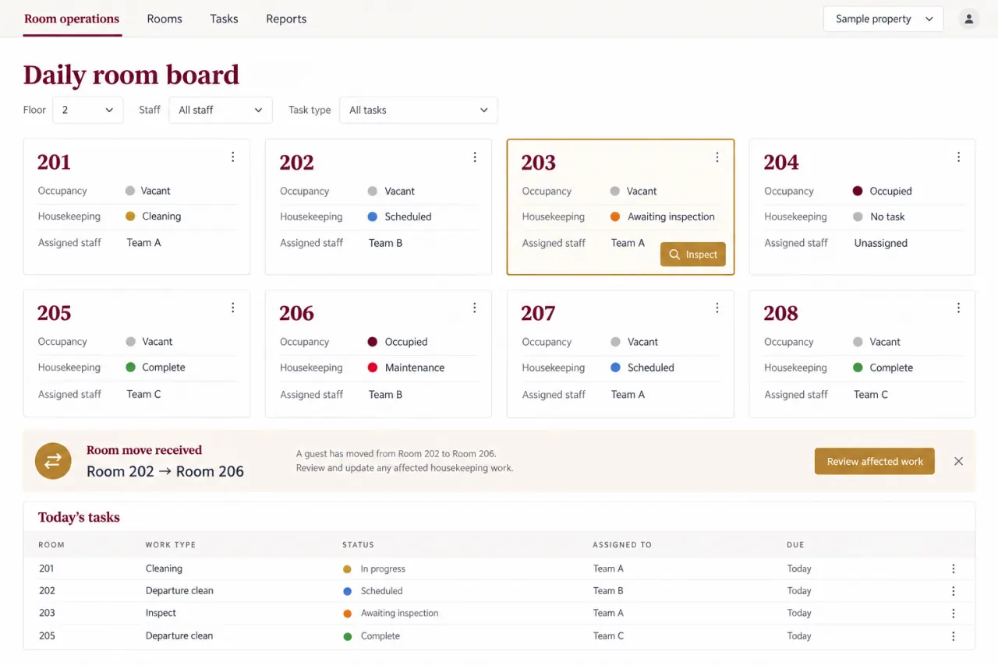Click 'Cleaning' work type in tasks table
Image resolution: width=998 pixels, height=665 pixels.
tap(164, 568)
